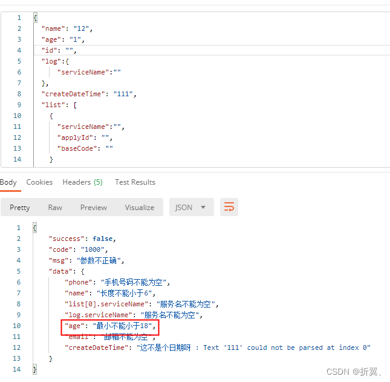Click the "code": "1000" response line
The image size is (390, 382).
click(x=79, y=249)
